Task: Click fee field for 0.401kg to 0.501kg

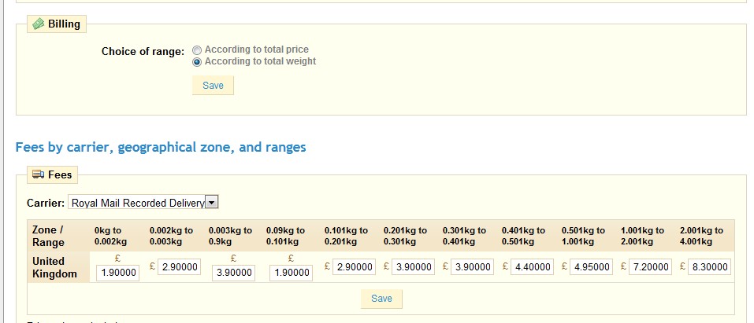Action: pyautogui.click(x=531, y=267)
